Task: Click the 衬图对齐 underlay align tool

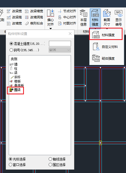Action: pos(67,23)
